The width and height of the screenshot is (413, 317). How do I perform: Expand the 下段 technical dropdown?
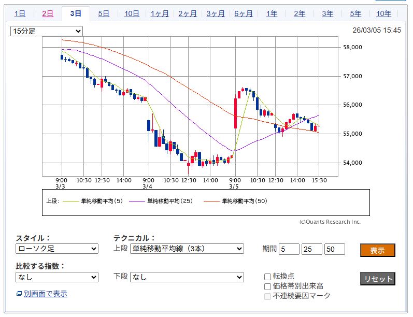187,277
